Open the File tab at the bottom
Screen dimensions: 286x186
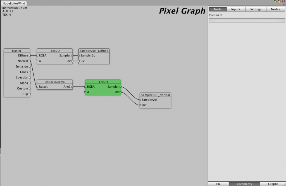pos(218,184)
